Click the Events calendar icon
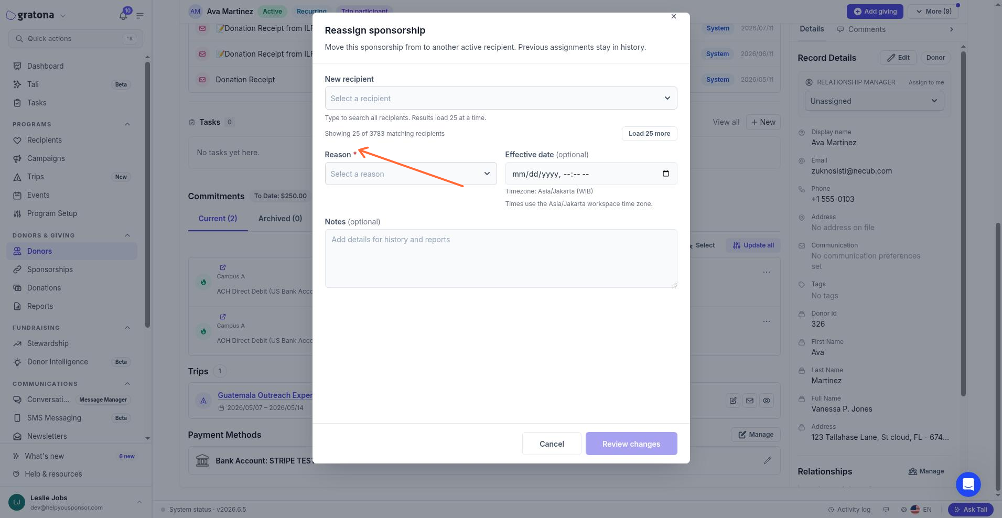Image resolution: width=1002 pixels, height=518 pixels. 17,195
